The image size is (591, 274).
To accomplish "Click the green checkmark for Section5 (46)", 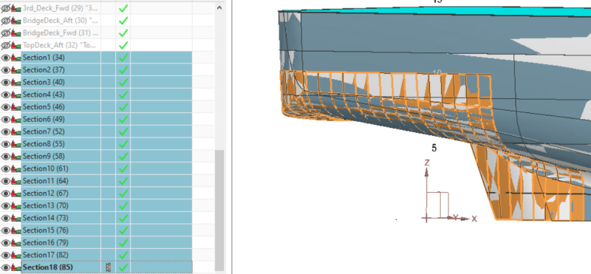I will pyautogui.click(x=123, y=107).
